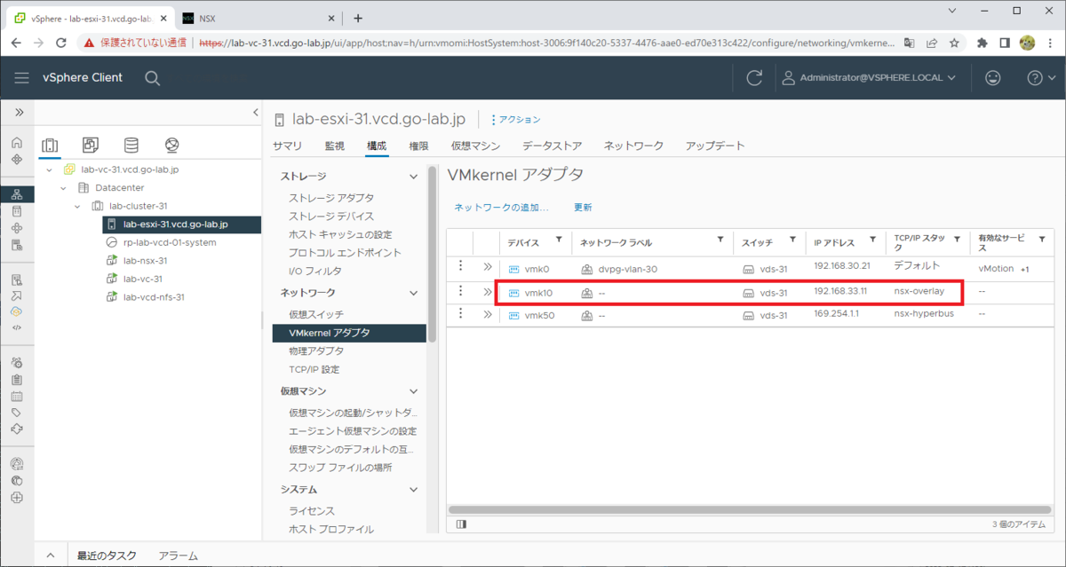Image resolution: width=1066 pixels, height=567 pixels.
Task: Go to Home in the sidebar
Action: click(x=17, y=143)
